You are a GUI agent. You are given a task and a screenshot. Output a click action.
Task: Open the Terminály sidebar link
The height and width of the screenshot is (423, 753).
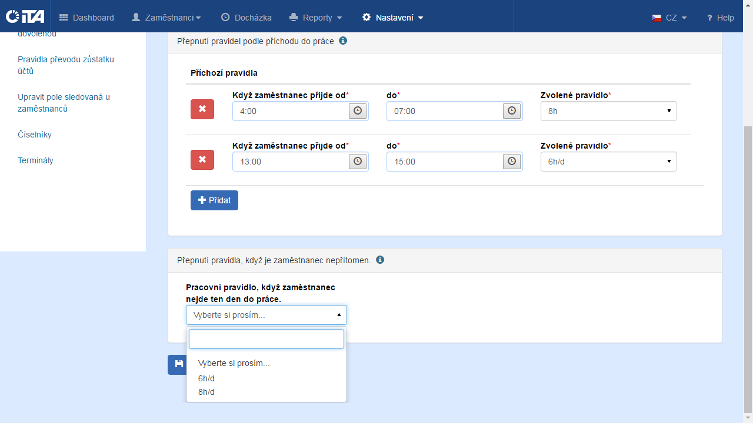[x=35, y=160]
